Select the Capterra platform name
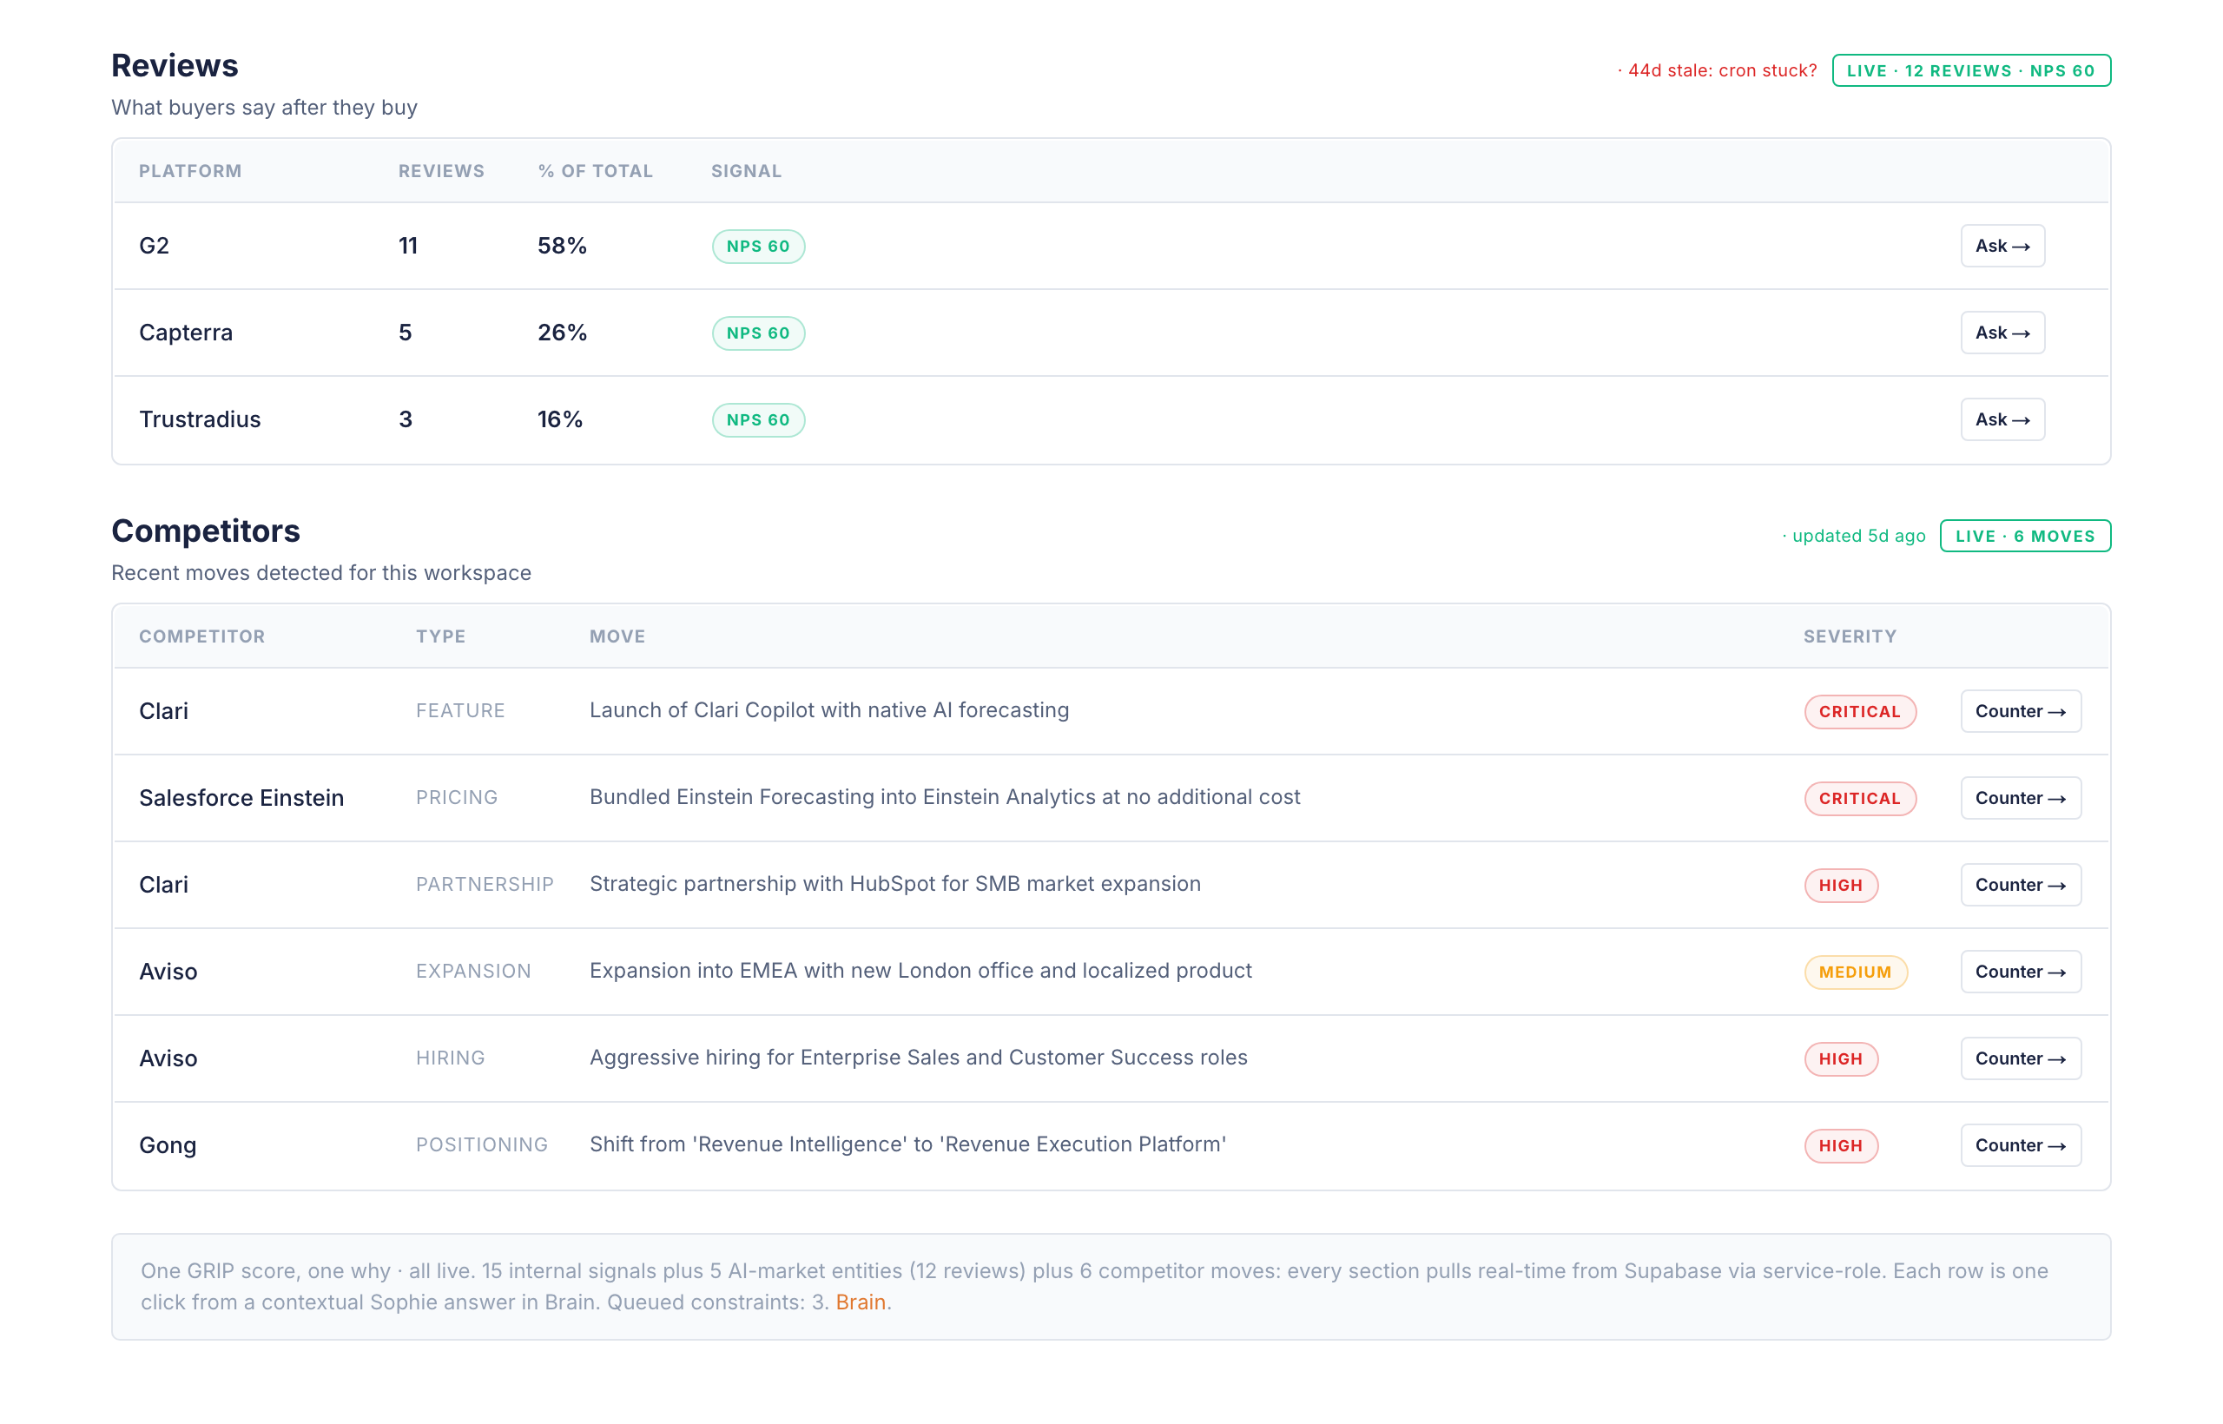This screenshot has width=2223, height=1424. [x=186, y=333]
